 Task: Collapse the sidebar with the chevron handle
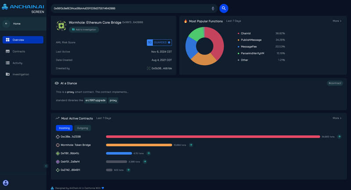click(46, 166)
